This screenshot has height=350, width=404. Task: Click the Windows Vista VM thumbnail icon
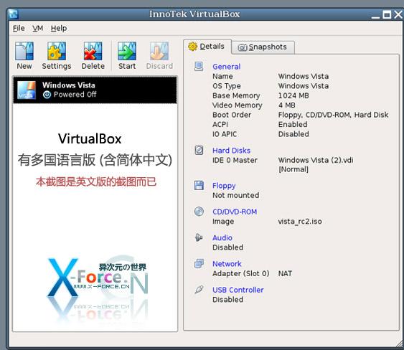[27, 90]
